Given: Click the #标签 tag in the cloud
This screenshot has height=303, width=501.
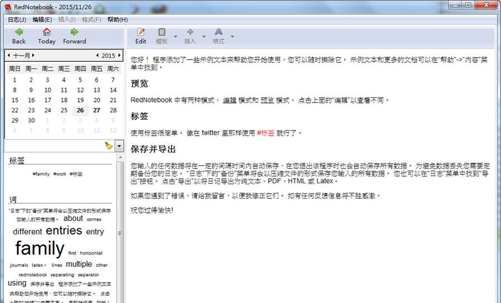Looking at the screenshot, I should coord(76,174).
